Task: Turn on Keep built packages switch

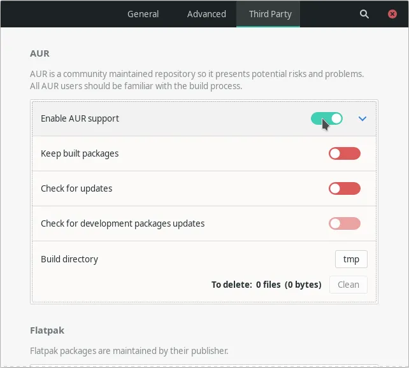Action: click(345, 153)
